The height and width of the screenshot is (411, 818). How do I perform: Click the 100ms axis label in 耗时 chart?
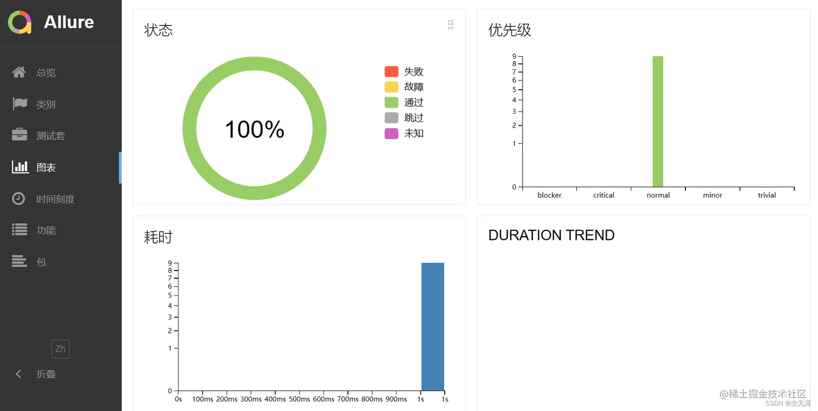coord(202,399)
